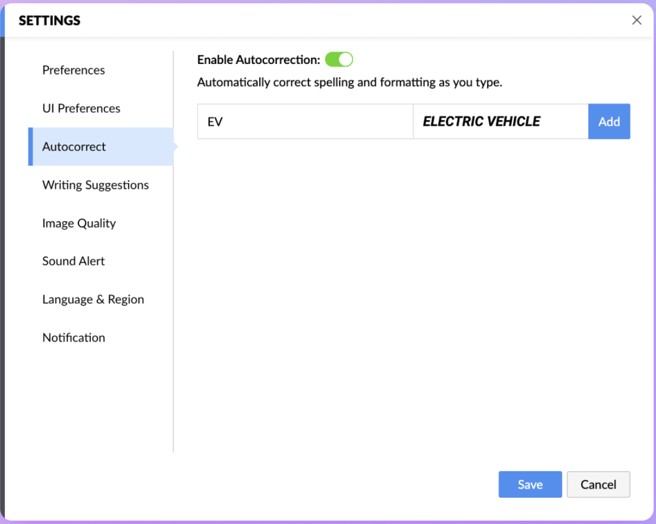Open the Preferences section

point(74,70)
